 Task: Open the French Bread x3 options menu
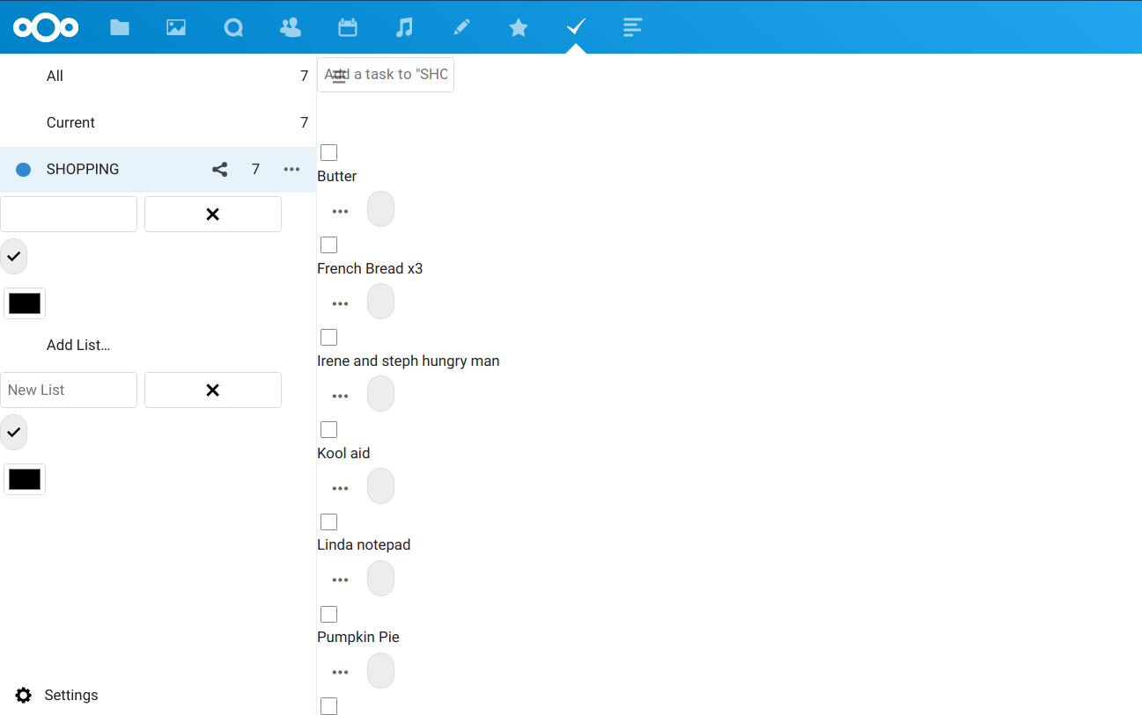340,303
